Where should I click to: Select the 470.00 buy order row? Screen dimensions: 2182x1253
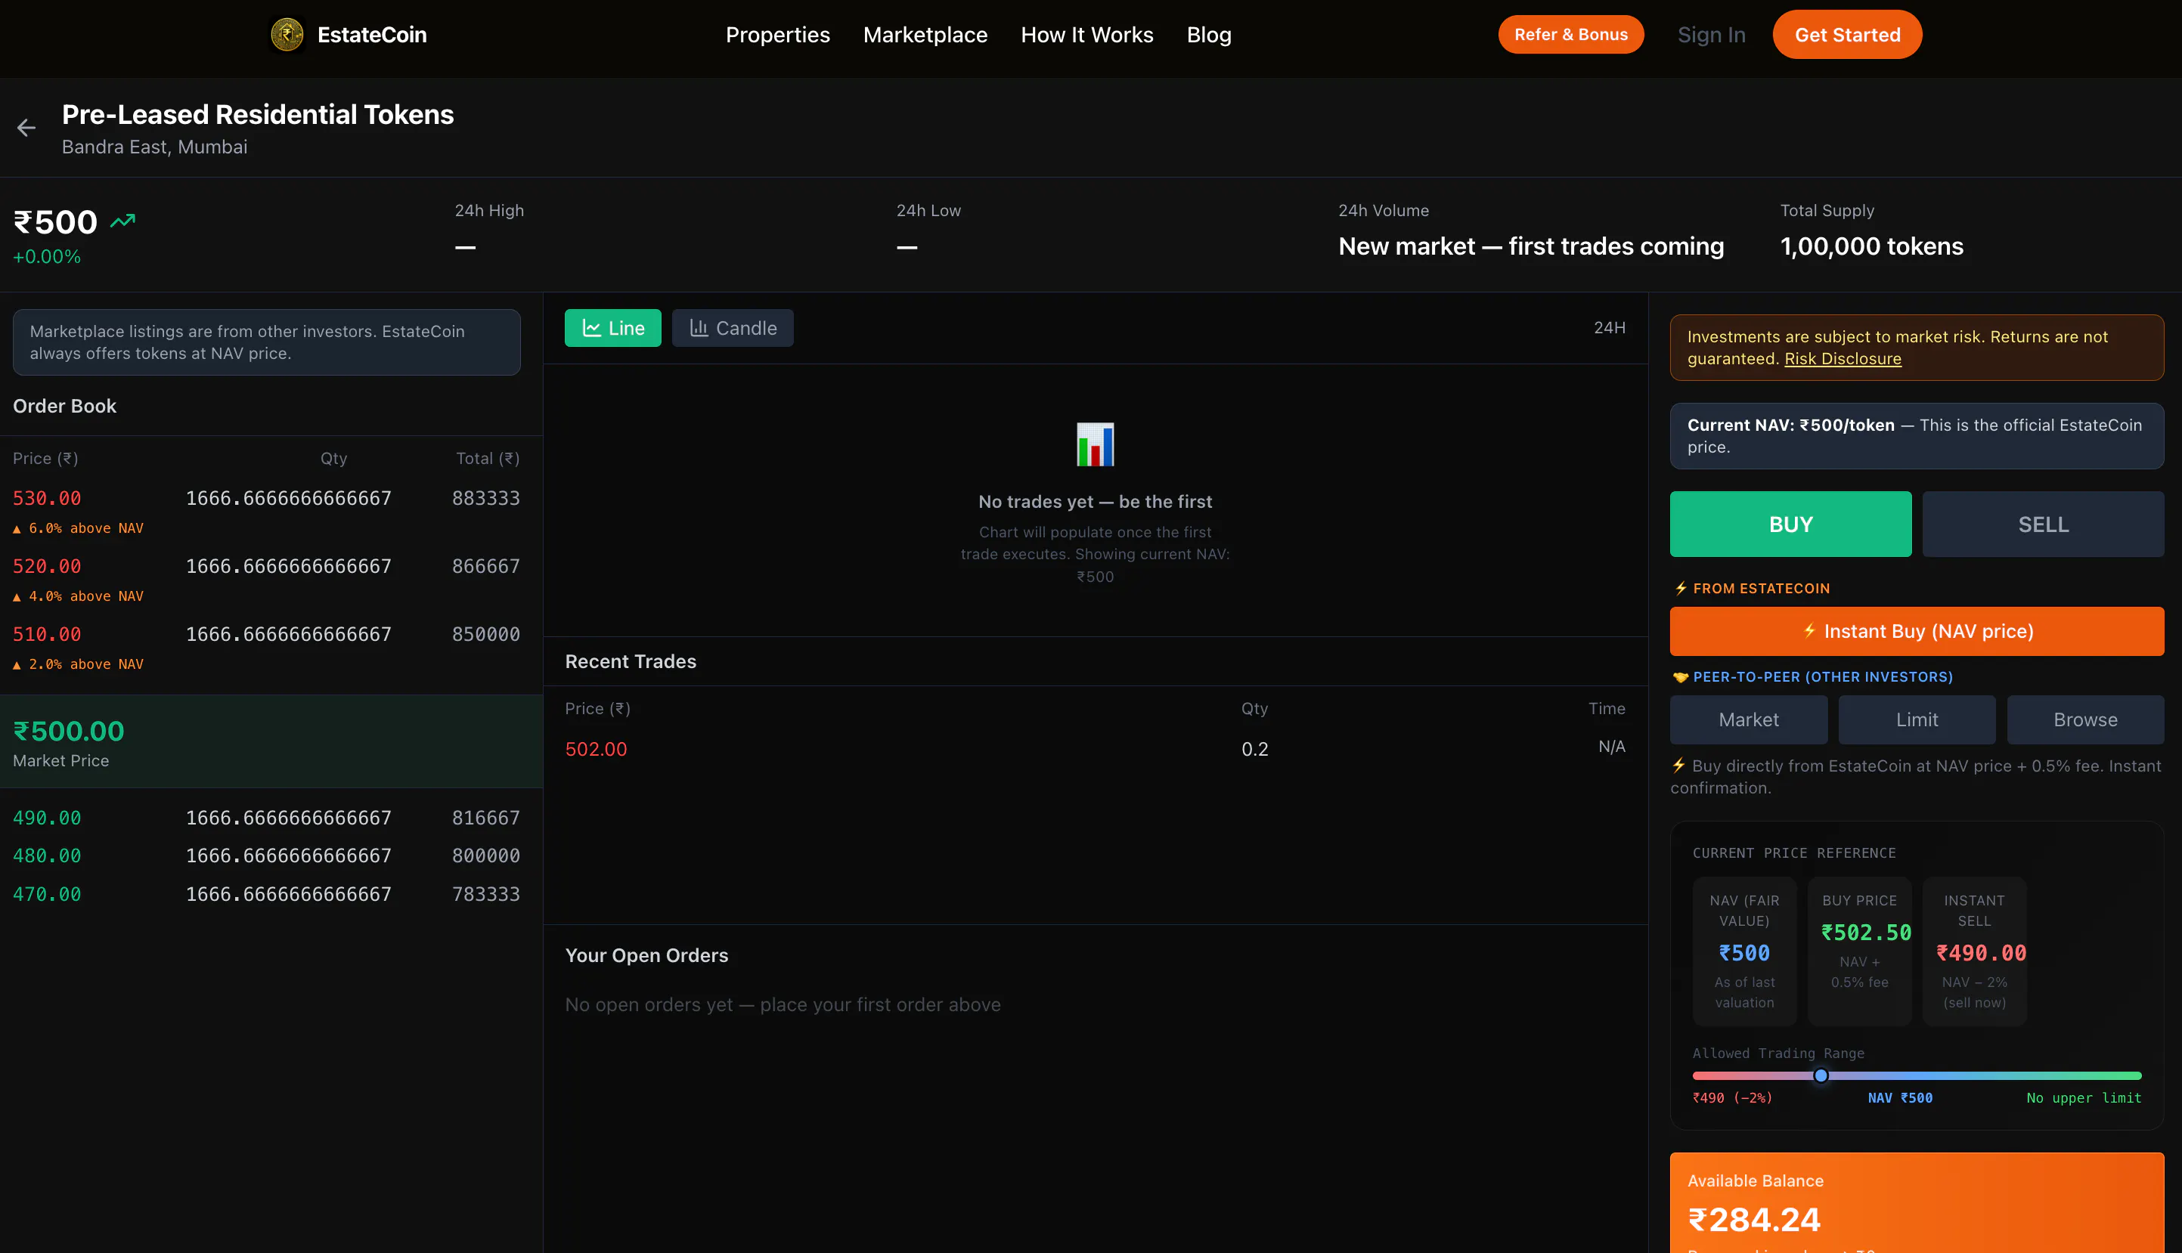[266, 894]
